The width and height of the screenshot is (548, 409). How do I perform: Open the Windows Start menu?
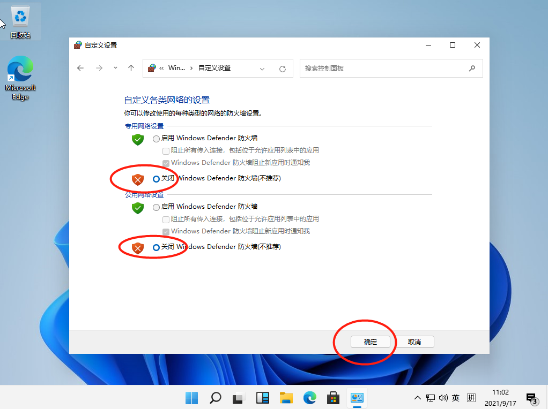tap(191, 398)
